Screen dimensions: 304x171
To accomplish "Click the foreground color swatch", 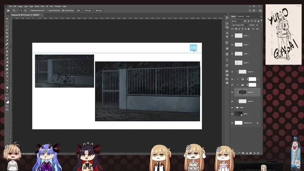I will pyautogui.click(x=6, y=100).
